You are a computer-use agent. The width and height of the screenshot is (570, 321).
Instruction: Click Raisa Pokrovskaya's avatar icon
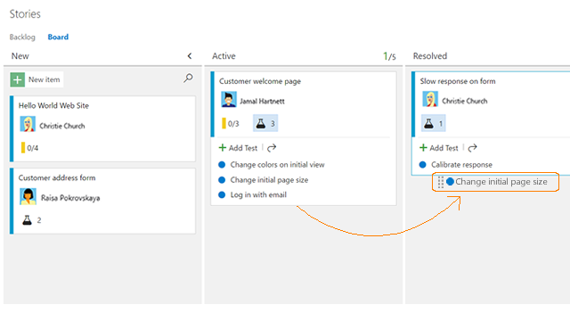click(28, 196)
